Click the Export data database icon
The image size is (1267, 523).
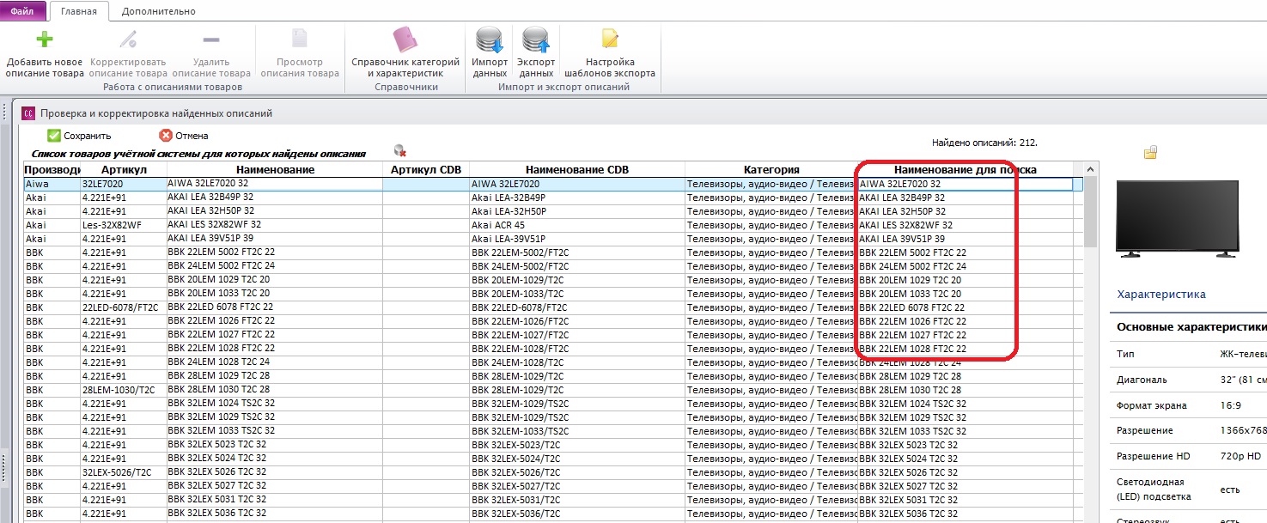pyautogui.click(x=536, y=40)
